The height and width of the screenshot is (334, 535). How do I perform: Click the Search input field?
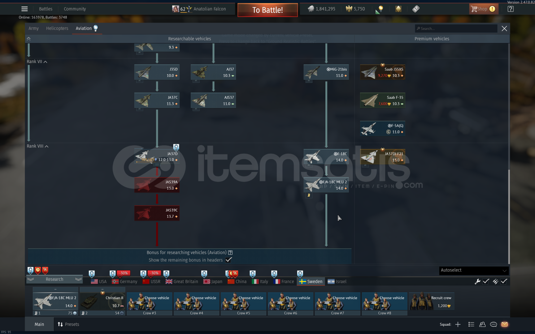click(x=456, y=28)
